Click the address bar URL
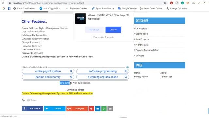The image size is (209, 118). click(x=48, y=3)
